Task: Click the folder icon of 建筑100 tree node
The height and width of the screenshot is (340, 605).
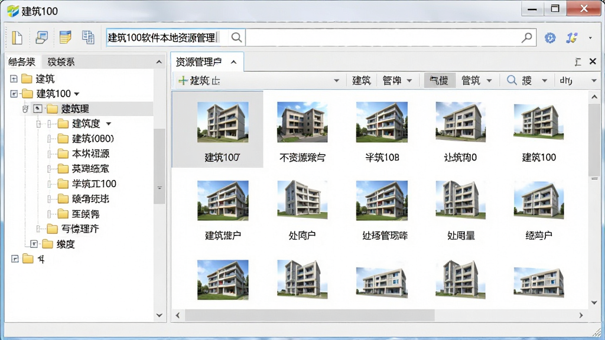Action: click(x=27, y=94)
